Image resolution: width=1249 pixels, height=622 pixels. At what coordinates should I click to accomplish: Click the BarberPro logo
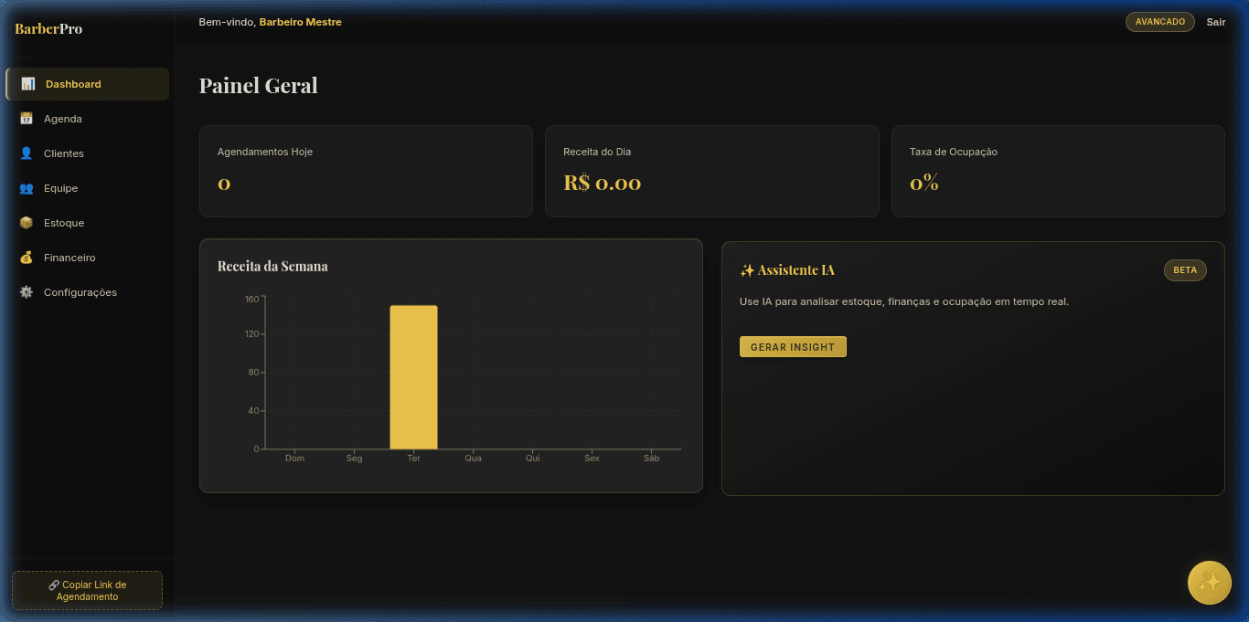[x=48, y=28]
